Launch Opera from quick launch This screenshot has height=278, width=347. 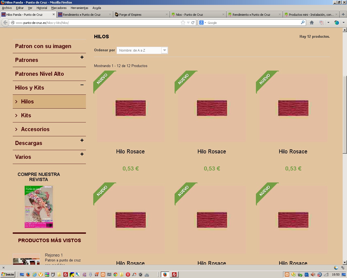(128, 274)
